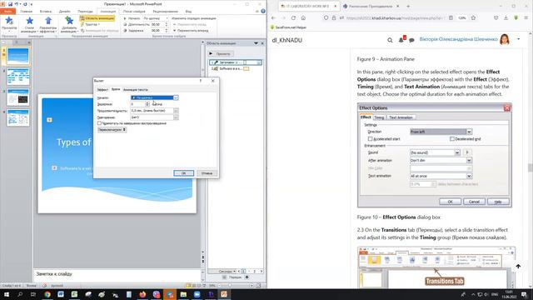Open the messages speech-bubble icon on the webpage
The height and width of the screenshot is (300, 533).
tap(411, 40)
